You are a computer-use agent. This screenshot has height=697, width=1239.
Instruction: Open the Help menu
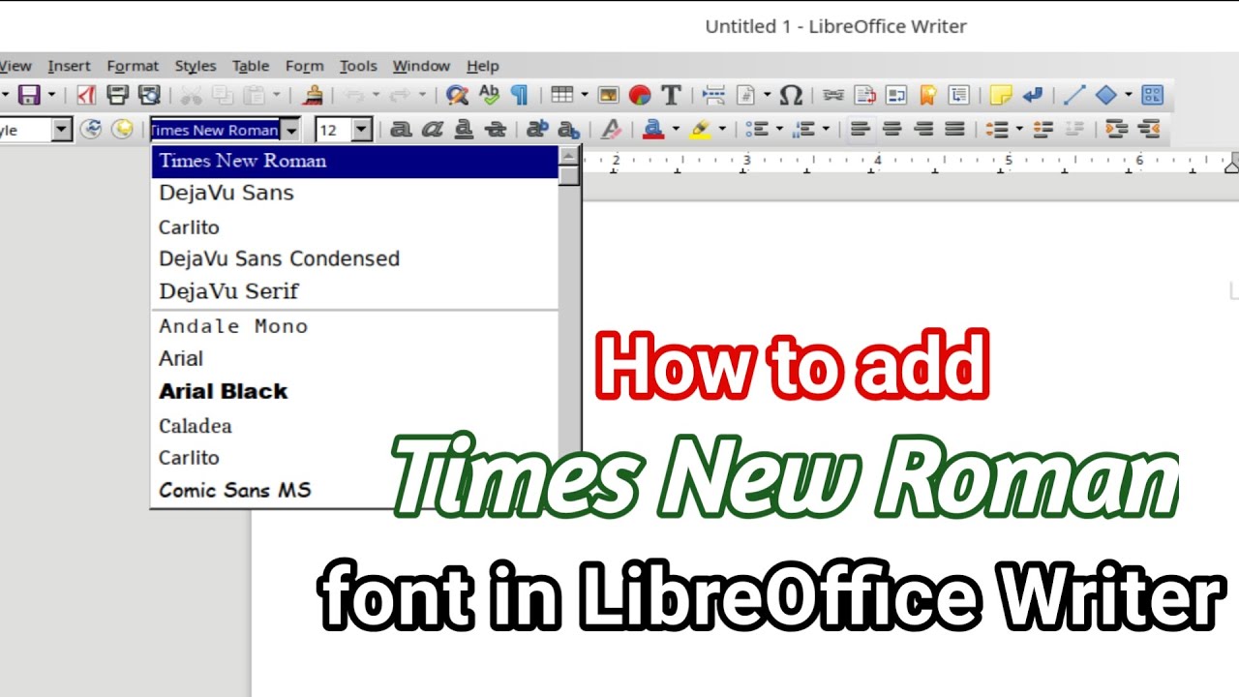[483, 66]
